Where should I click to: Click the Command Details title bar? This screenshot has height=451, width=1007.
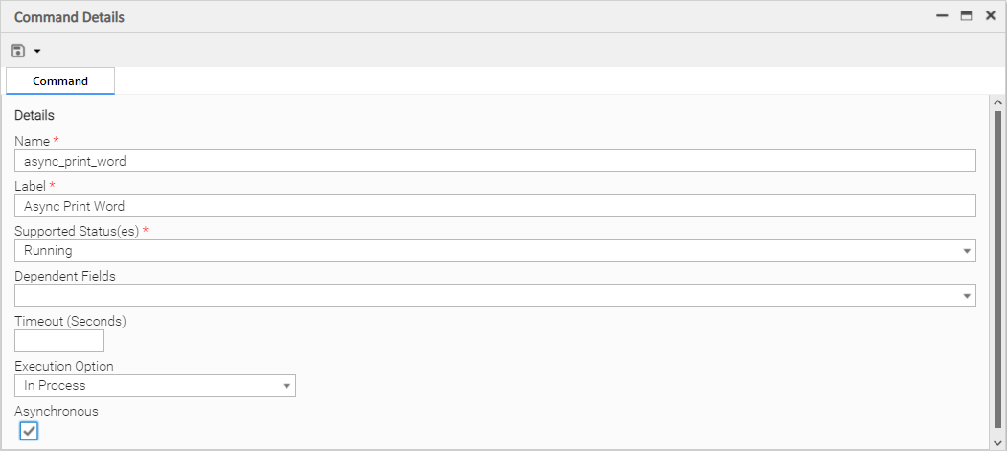pyautogui.click(x=479, y=16)
